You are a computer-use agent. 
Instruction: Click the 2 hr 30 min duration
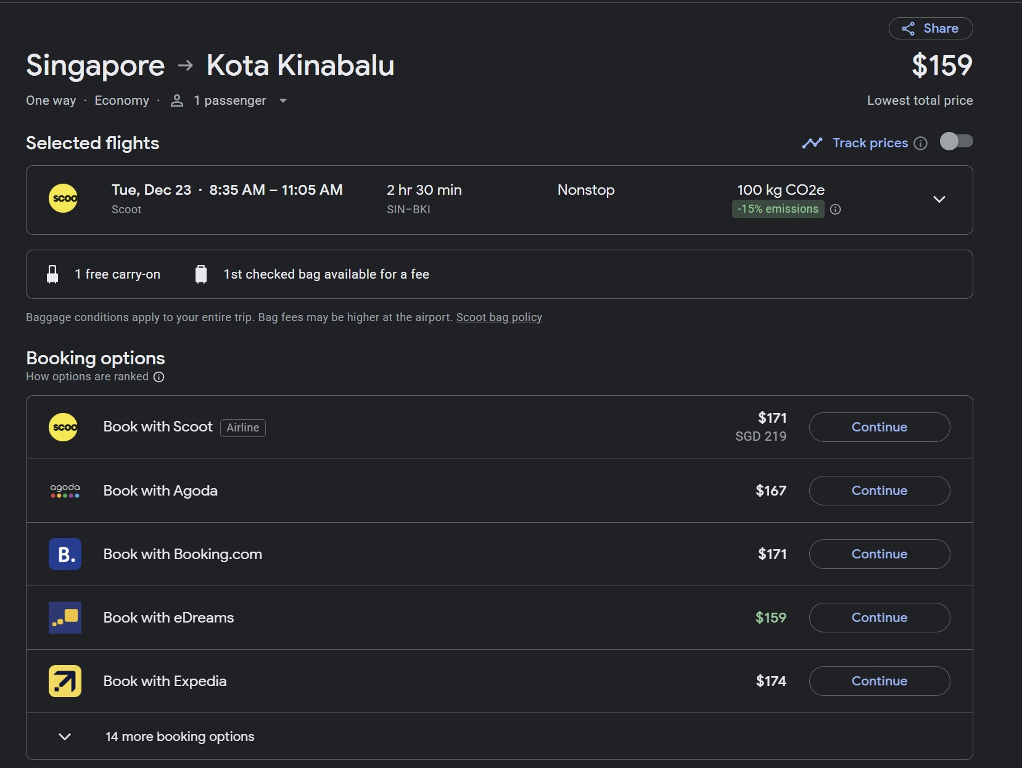[424, 190]
